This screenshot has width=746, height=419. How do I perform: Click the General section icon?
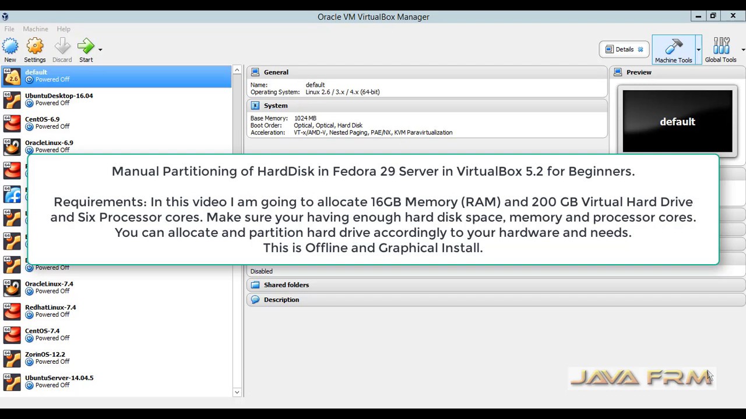pyautogui.click(x=255, y=72)
